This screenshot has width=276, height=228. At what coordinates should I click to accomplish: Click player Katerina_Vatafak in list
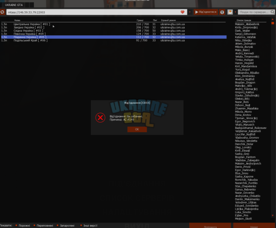pos(245,37)
